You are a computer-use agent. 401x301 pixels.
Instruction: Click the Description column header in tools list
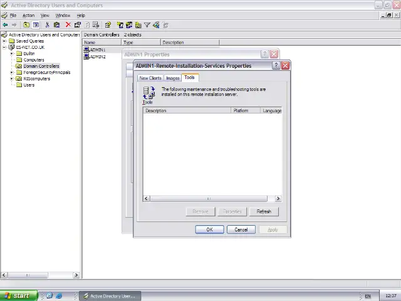click(x=186, y=111)
